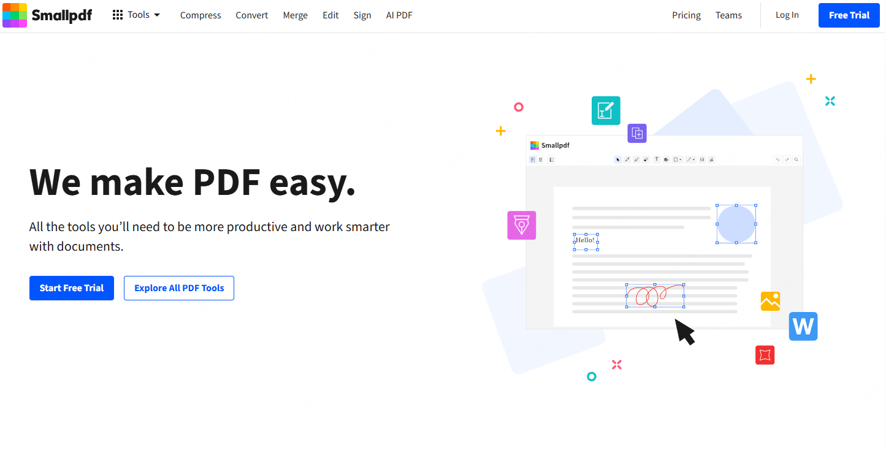Toggle the single page view icon
The width and height of the screenshot is (886, 453).
[x=533, y=159]
